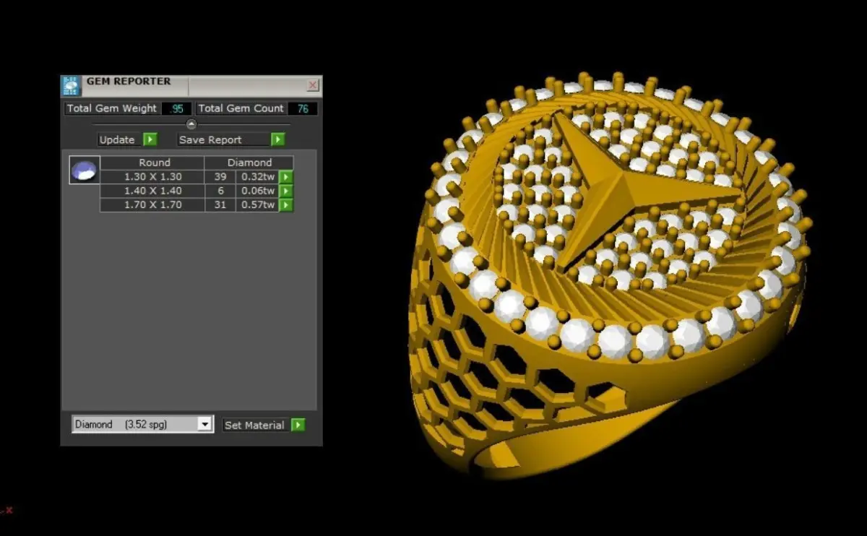
Task: Click the green arrow on the 1.40 X 1.40 row
Action: [x=286, y=191]
